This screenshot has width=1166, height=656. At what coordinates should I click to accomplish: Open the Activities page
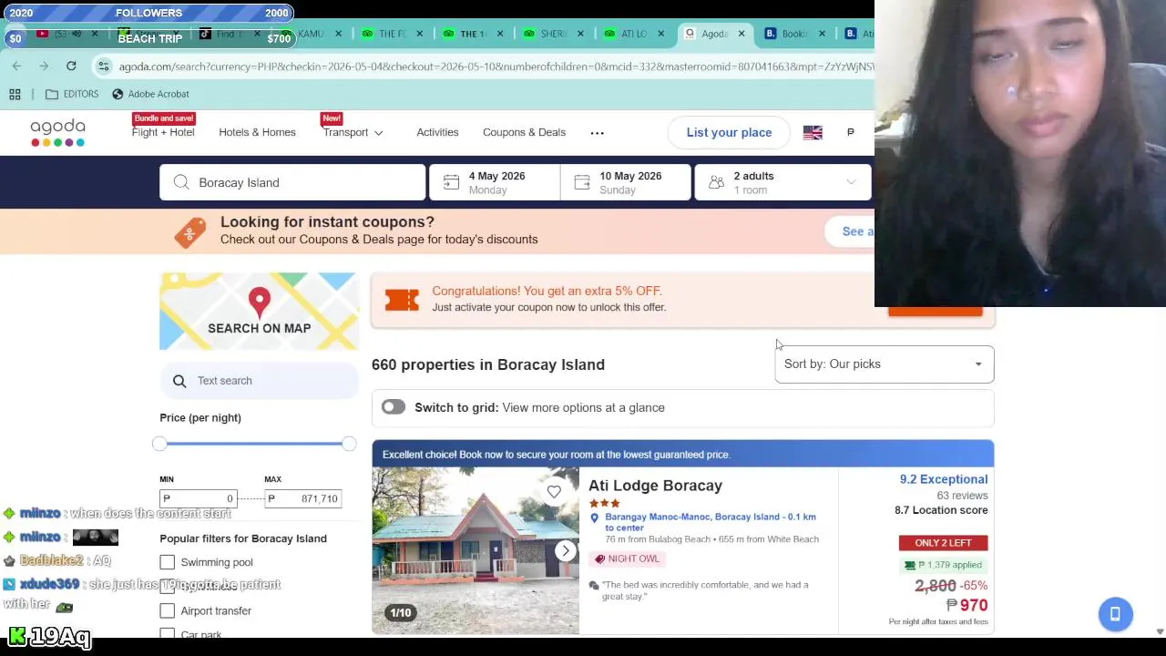tap(437, 132)
